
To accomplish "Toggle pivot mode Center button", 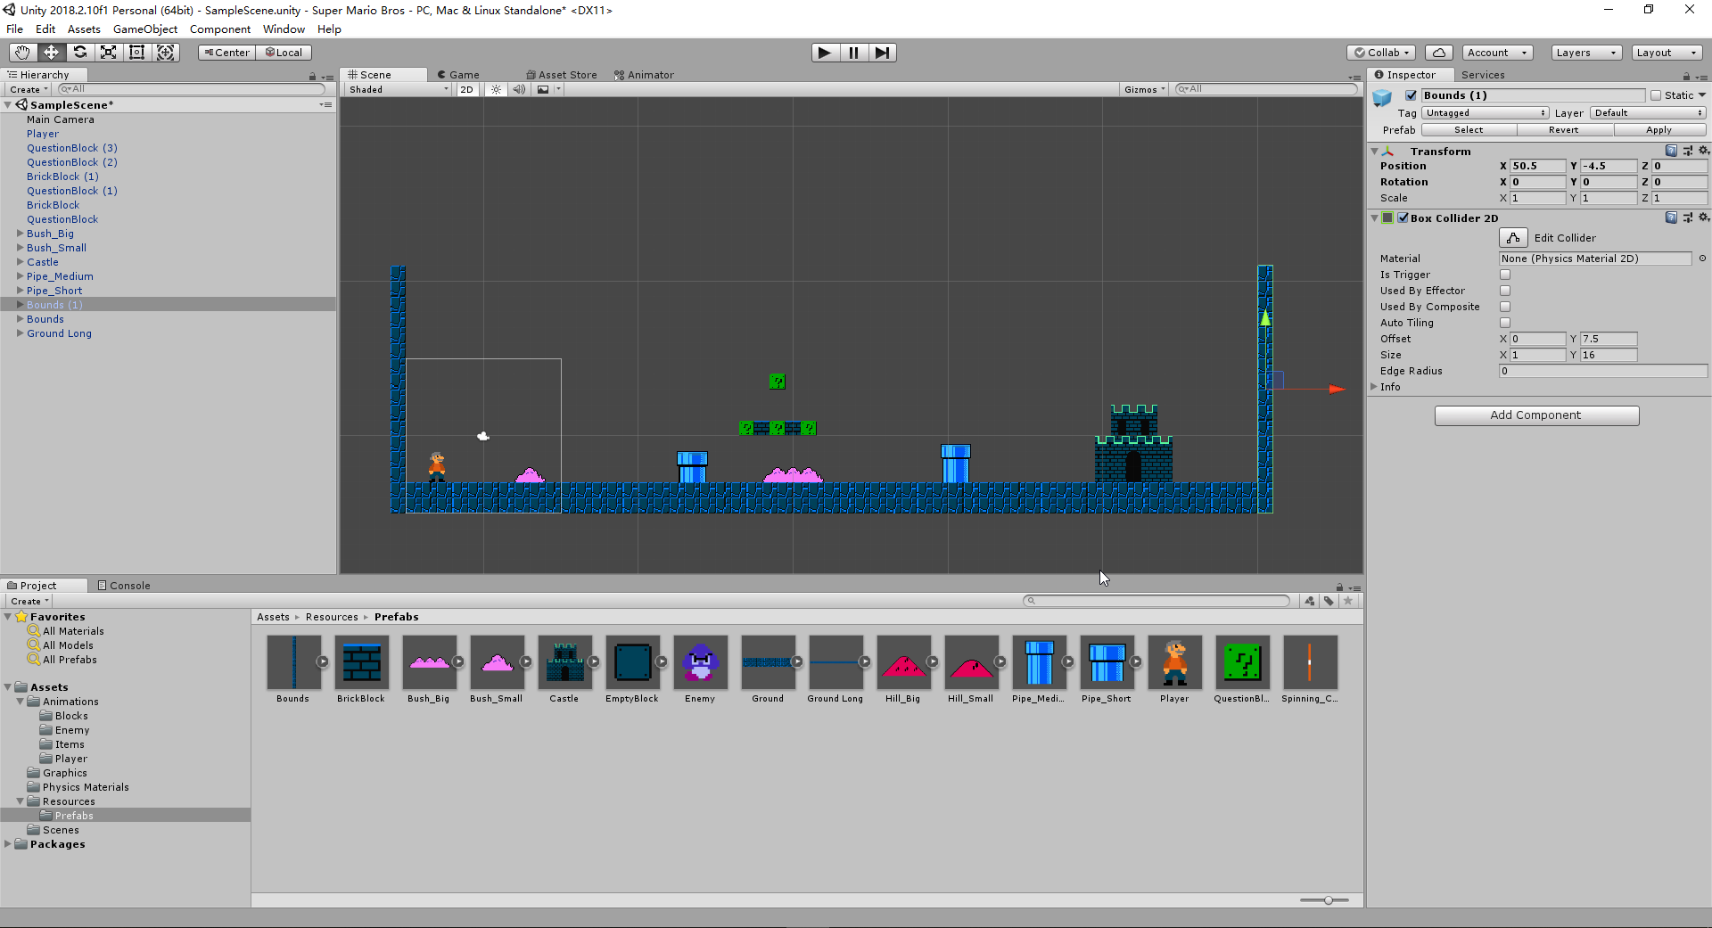I will (x=227, y=53).
